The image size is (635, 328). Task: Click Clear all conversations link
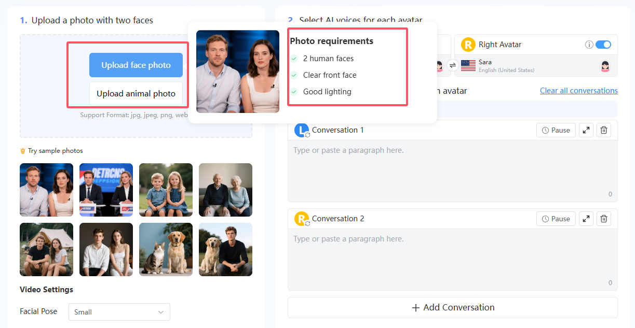tap(578, 91)
